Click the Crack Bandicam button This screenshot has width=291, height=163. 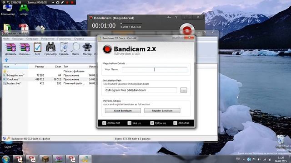[123, 110]
